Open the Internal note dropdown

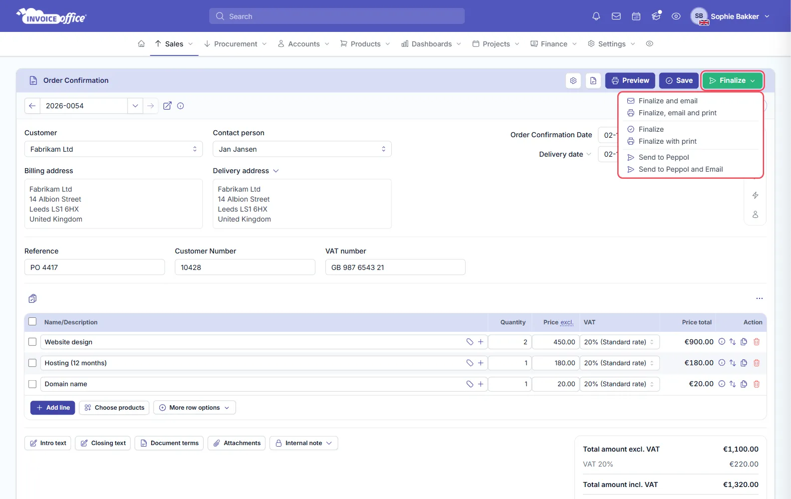point(304,443)
